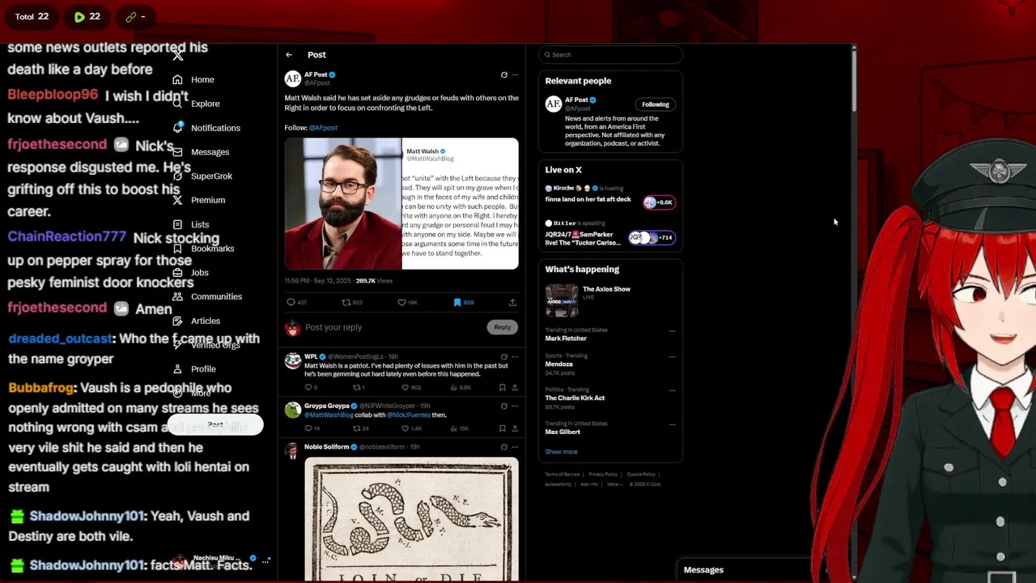Click Grok icon on the WPL reply
Viewport: 1036px width, 583px height.
click(x=504, y=356)
